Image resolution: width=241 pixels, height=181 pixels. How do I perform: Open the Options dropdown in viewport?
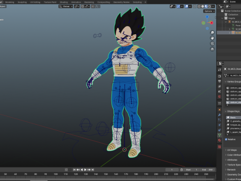(209, 11)
